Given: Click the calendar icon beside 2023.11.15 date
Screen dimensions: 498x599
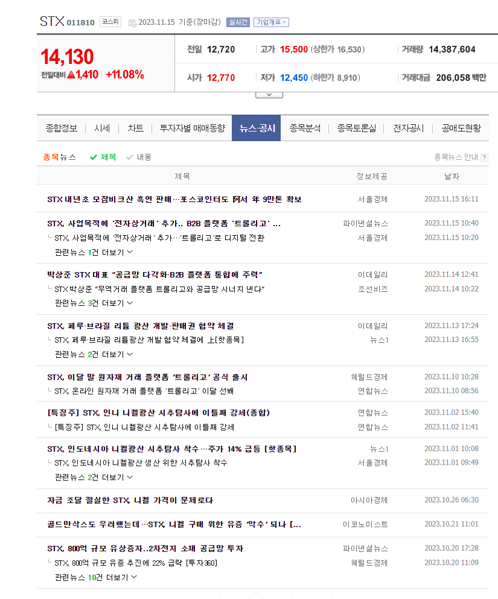Looking at the screenshot, I should pos(132,23).
